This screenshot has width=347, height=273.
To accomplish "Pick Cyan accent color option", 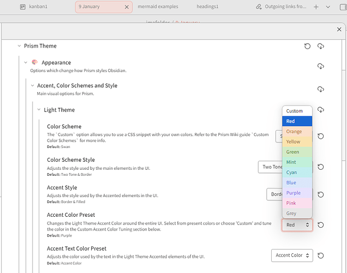I will 297,172.
